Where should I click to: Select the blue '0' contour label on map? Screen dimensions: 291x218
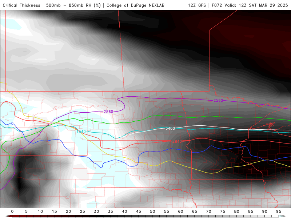pos(12,124)
